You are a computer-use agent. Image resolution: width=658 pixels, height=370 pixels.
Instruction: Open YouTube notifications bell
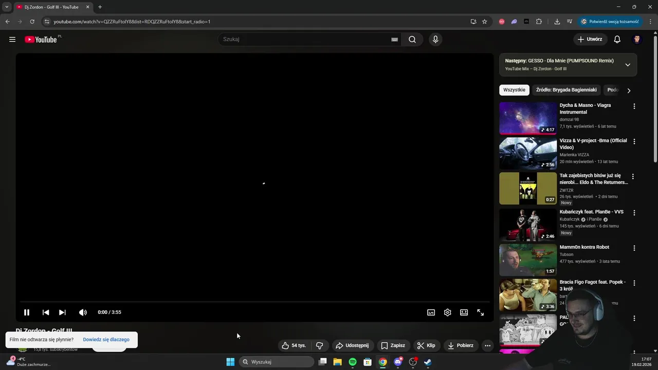(x=617, y=40)
